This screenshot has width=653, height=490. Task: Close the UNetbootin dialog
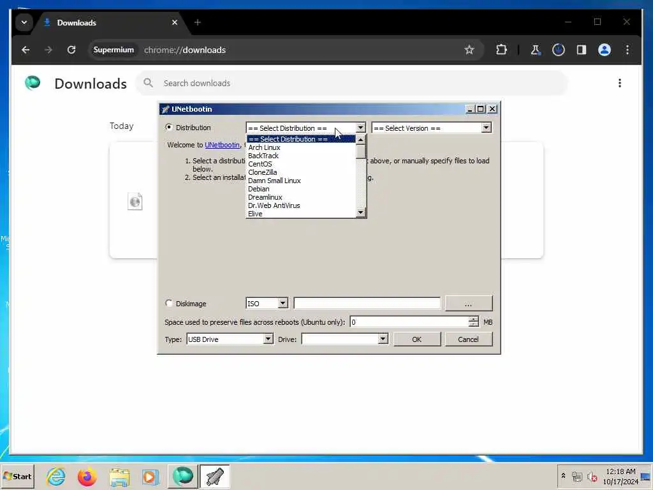[492, 108]
